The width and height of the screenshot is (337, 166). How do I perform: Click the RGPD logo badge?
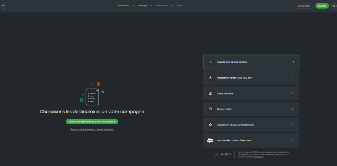222,154
